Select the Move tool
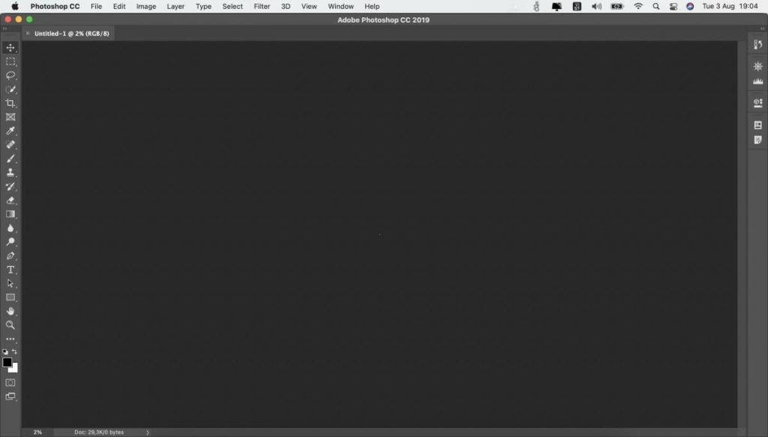 click(10, 47)
